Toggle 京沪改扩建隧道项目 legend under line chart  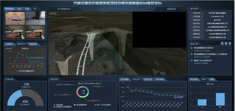25,71
